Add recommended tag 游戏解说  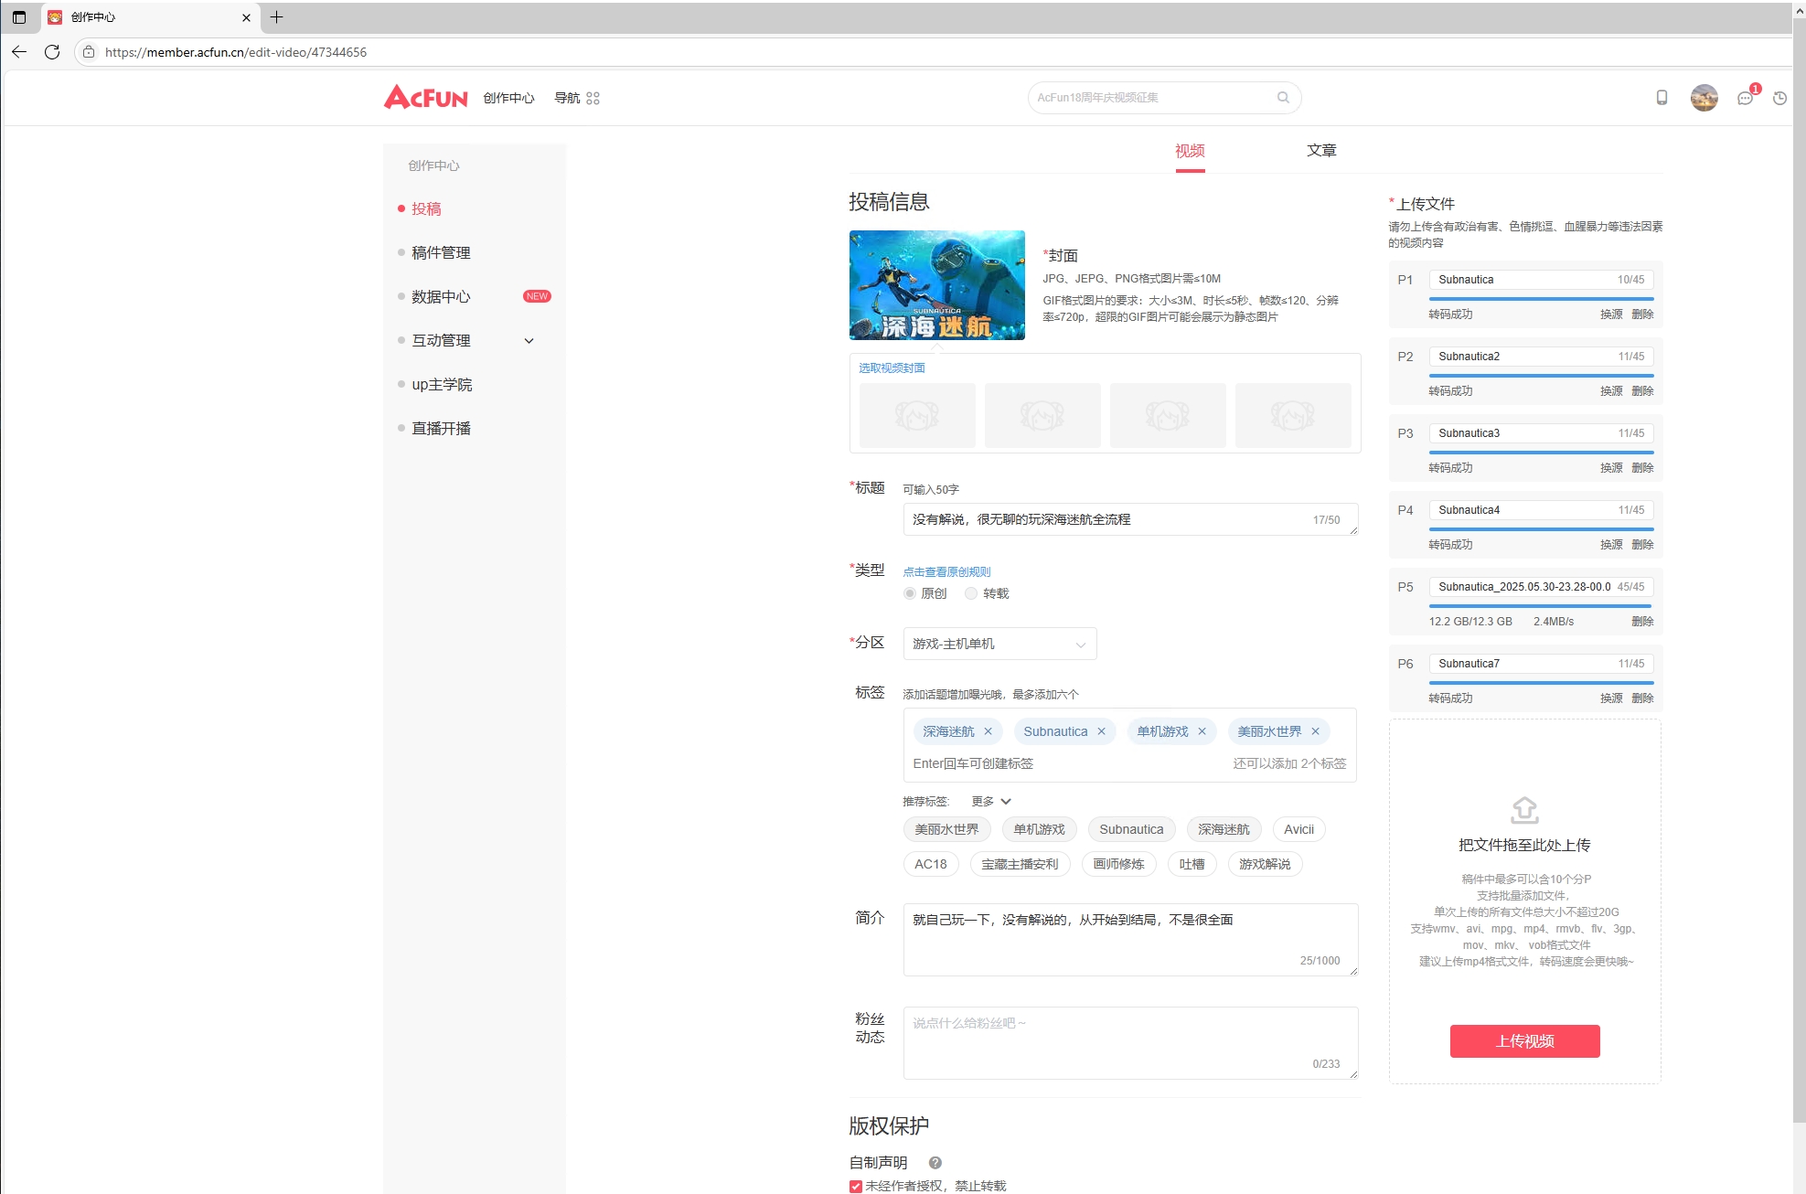(1265, 864)
